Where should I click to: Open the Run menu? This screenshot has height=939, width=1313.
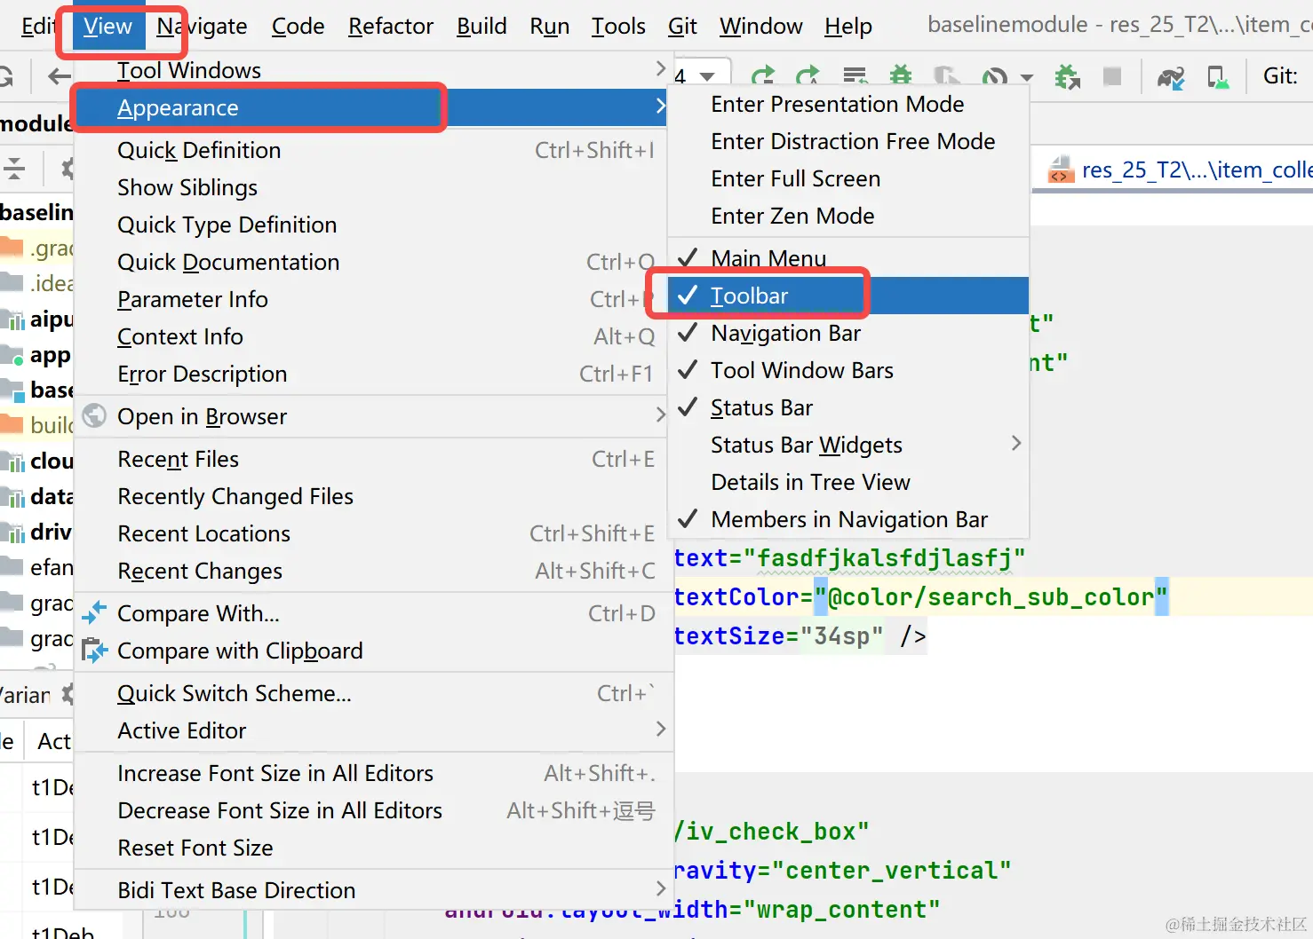click(549, 27)
